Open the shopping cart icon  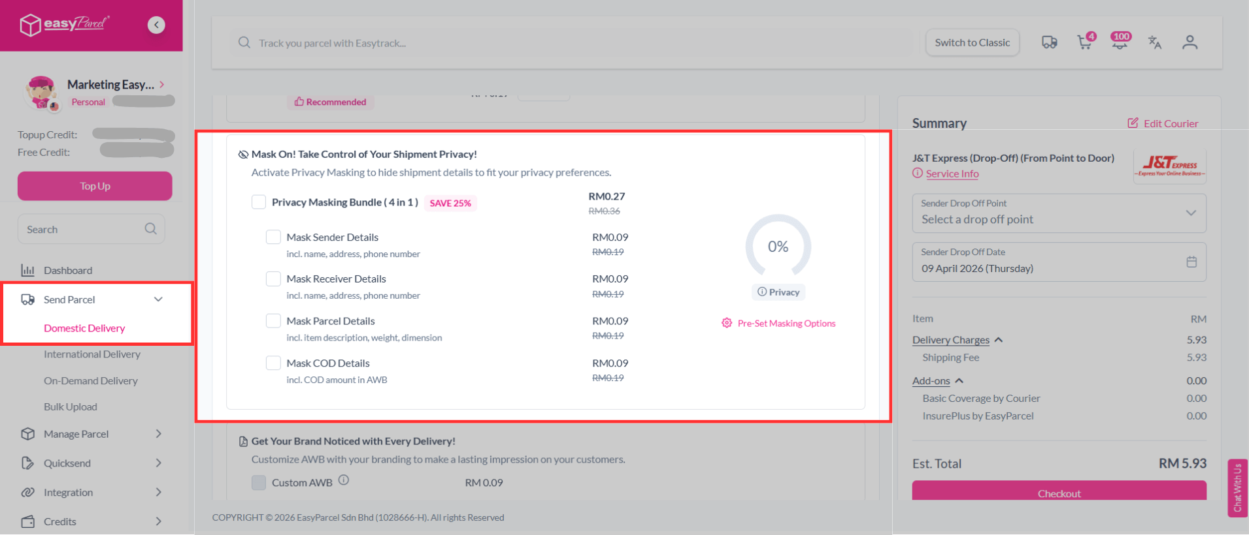(1084, 43)
